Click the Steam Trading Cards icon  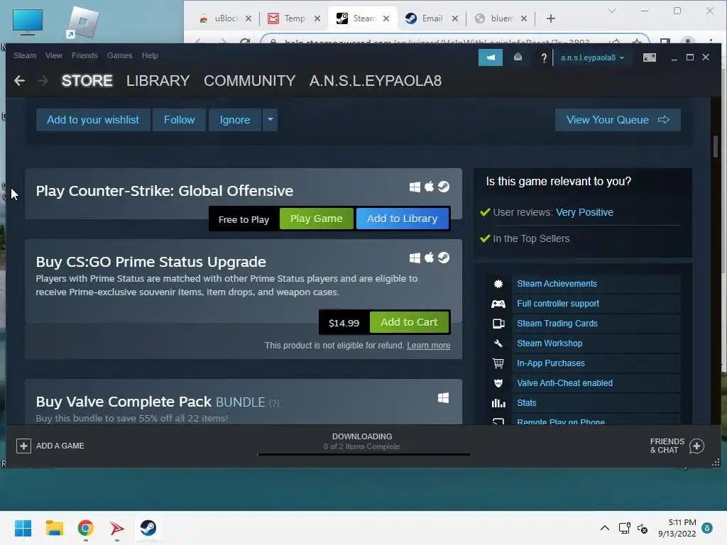coord(498,324)
